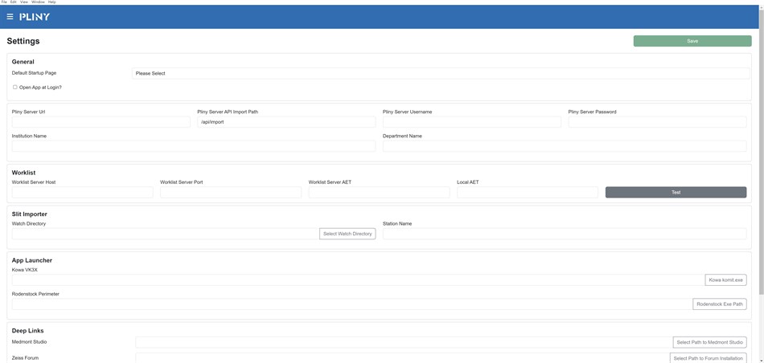Click the Slit Importer section heading

coord(29,214)
